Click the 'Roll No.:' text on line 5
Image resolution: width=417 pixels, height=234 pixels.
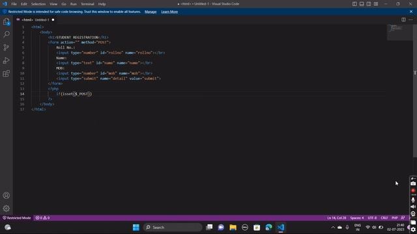[x=65, y=47]
